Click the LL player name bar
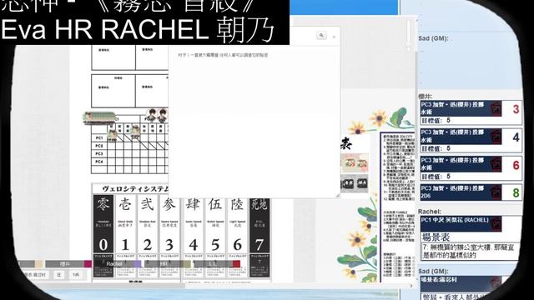 (x=214, y=263)
